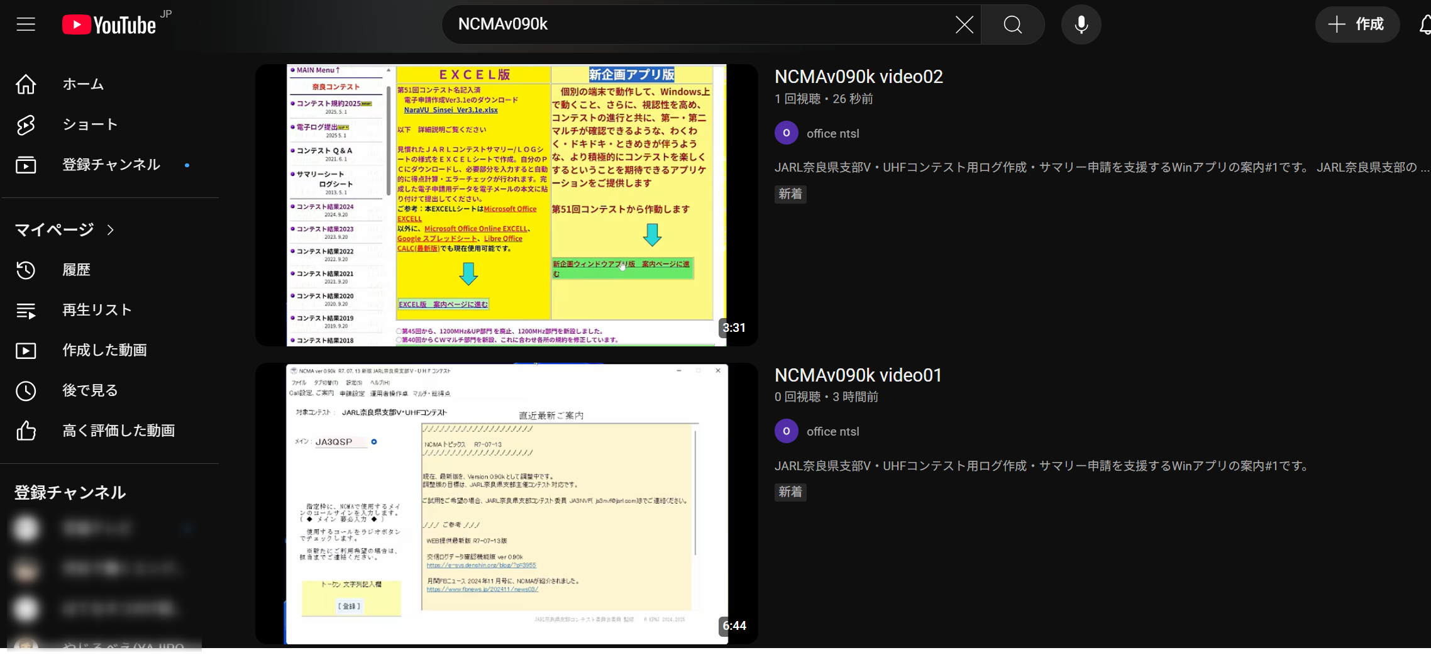Open the hamburger guide menu
This screenshot has width=1431, height=655.
coord(26,25)
